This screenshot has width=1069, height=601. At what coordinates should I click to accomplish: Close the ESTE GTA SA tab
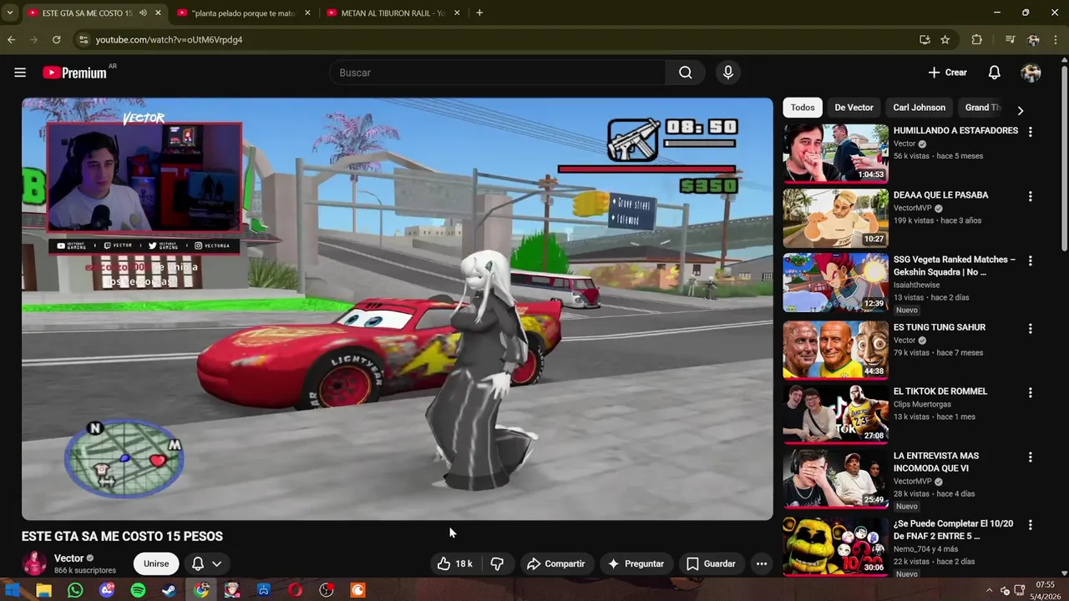tap(158, 13)
